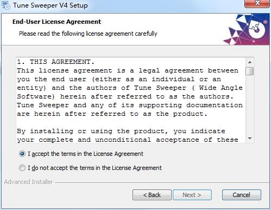Click the installer icon in the title bar
The width and height of the screenshot is (271, 210).
point(6,5)
